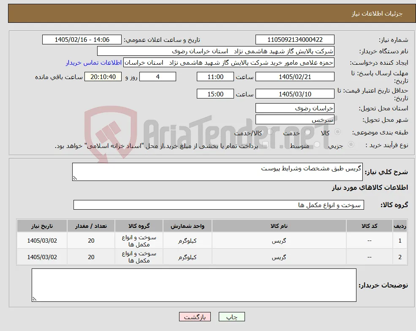Click the resize handle of description textarea
Image resolution: width=416 pixels, height=331 pixels.
click(75, 178)
